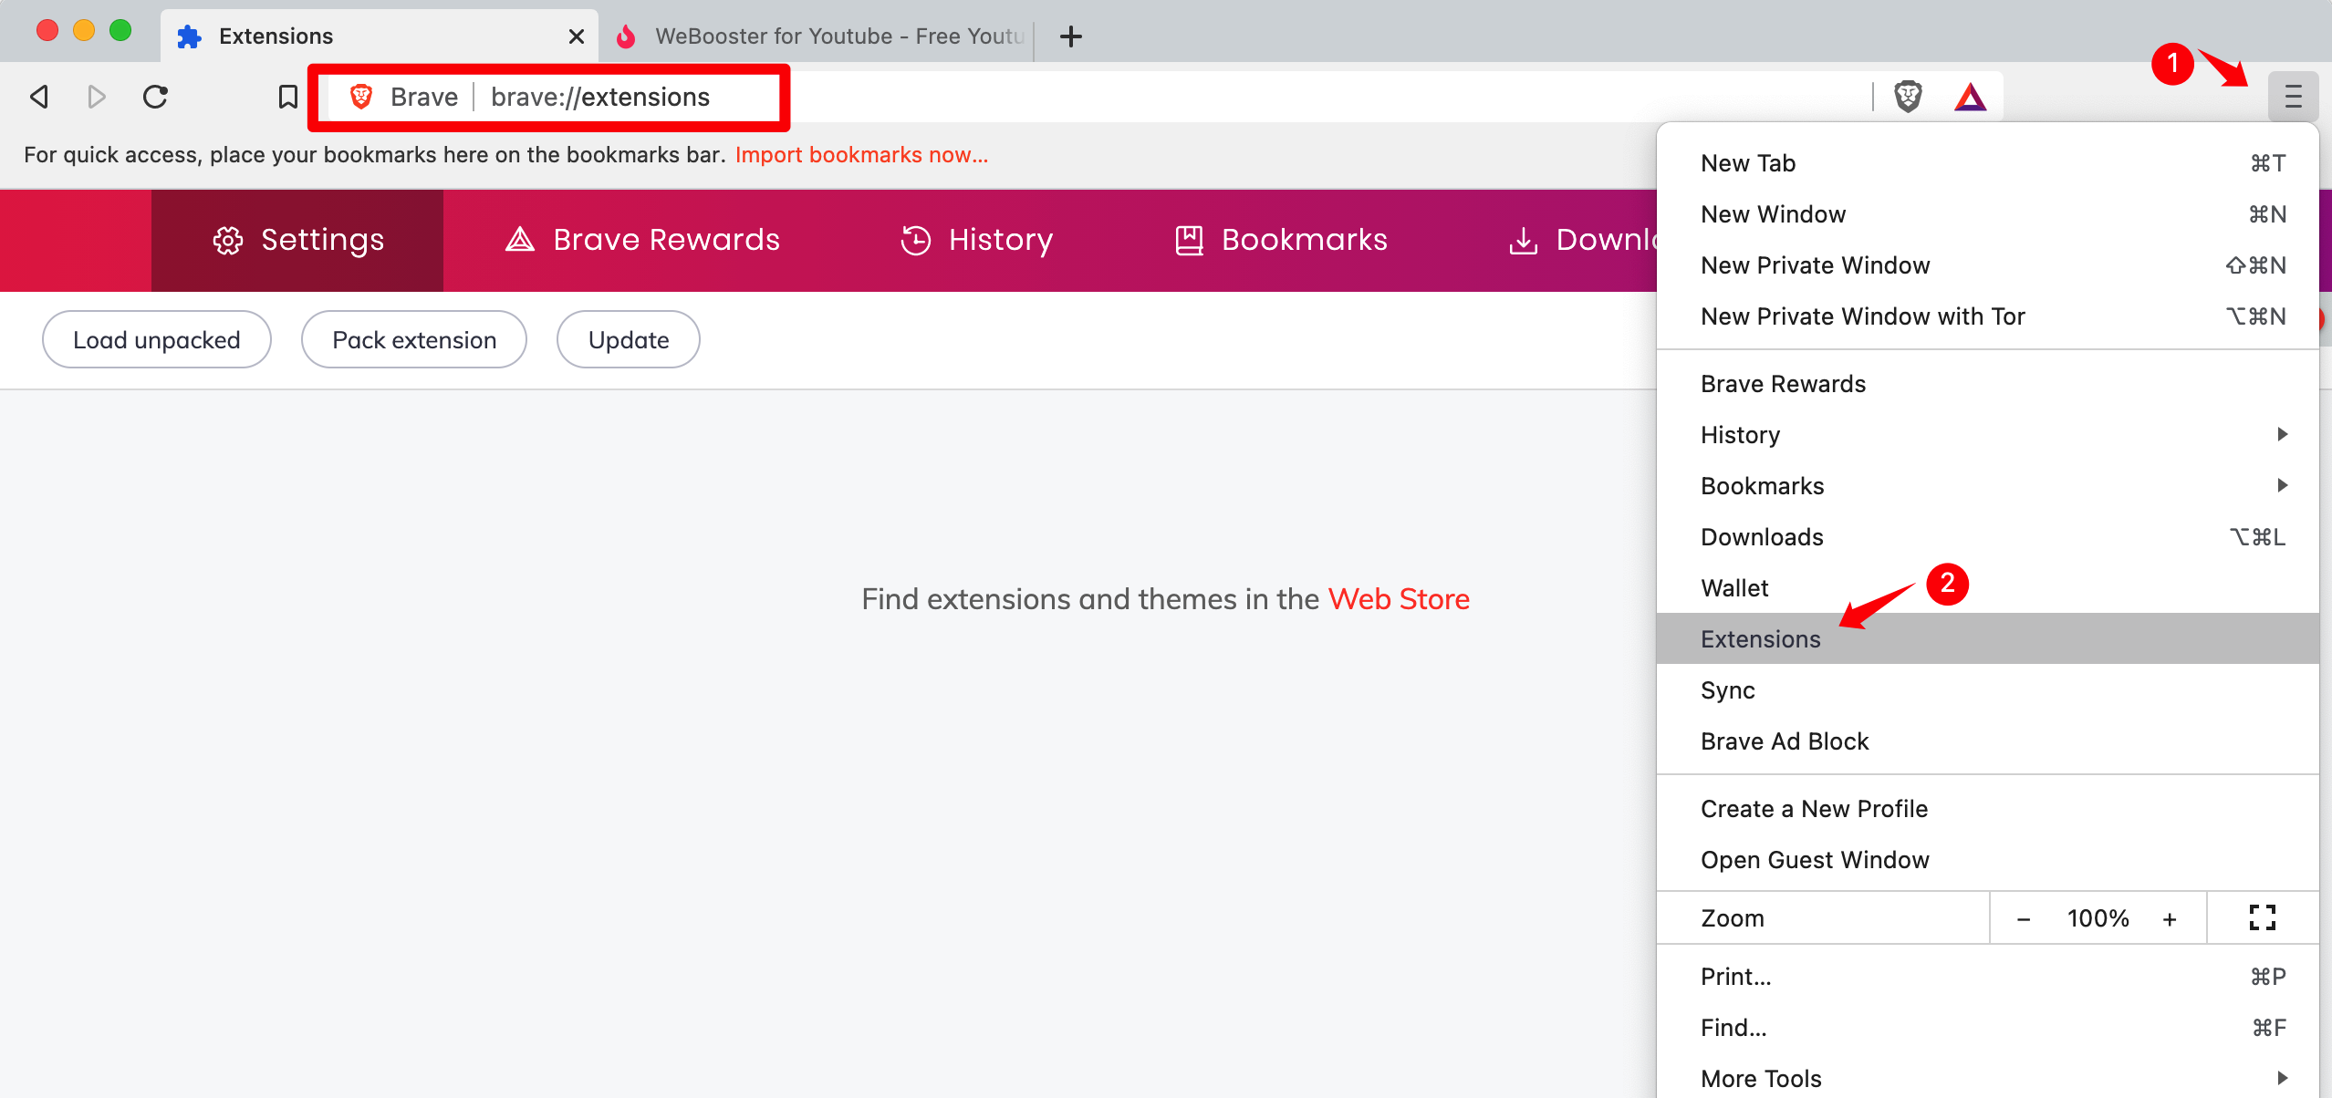Expand the More Tools submenu
The image size is (2332, 1098).
[x=1987, y=1077]
